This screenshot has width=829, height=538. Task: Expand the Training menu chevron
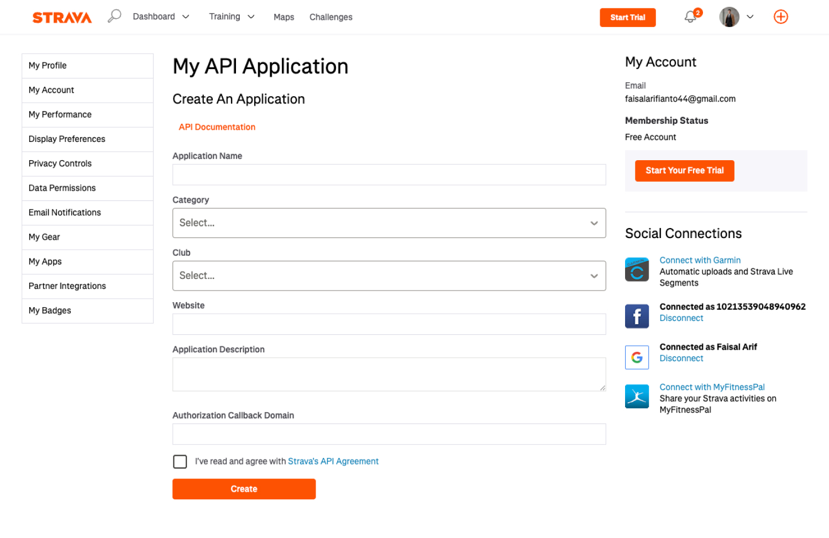pyautogui.click(x=251, y=17)
